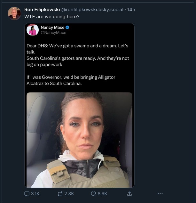Open Ron Filipkowski's profile avatar
Screen dimensions: 196x203
(x=14, y=13)
